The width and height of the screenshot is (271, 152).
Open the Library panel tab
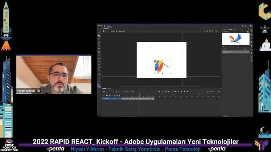pyautogui.click(x=230, y=30)
